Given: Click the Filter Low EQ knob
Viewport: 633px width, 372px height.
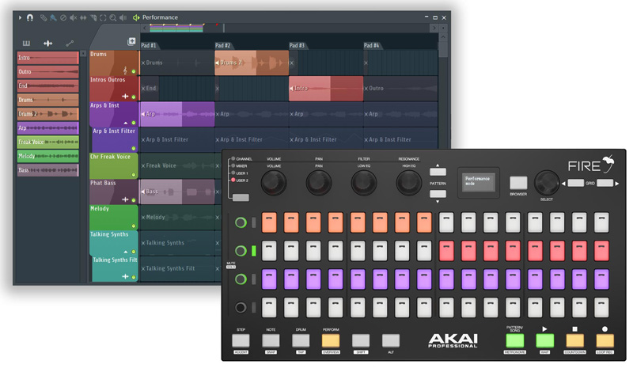Looking at the screenshot, I should click(x=364, y=183).
